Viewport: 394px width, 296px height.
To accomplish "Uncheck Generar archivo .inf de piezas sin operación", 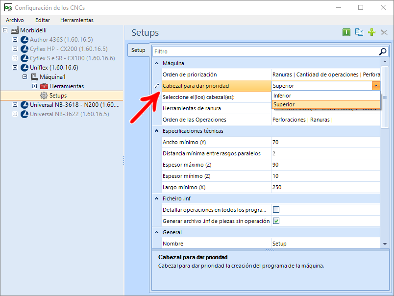I will (x=276, y=221).
